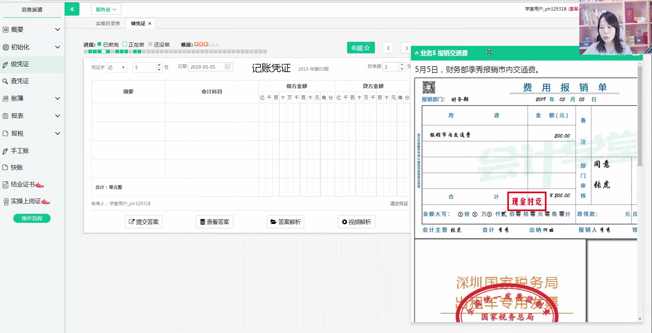Click the 实操上岗证 badge icon
652x333 pixels.
[x=6, y=201]
